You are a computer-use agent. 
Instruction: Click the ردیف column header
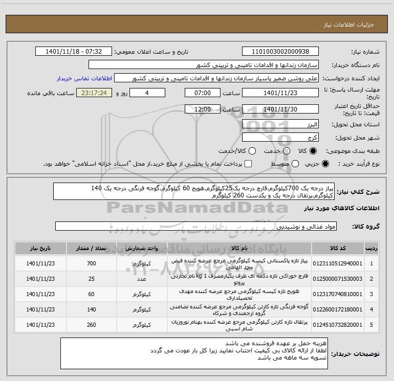(x=371, y=248)
